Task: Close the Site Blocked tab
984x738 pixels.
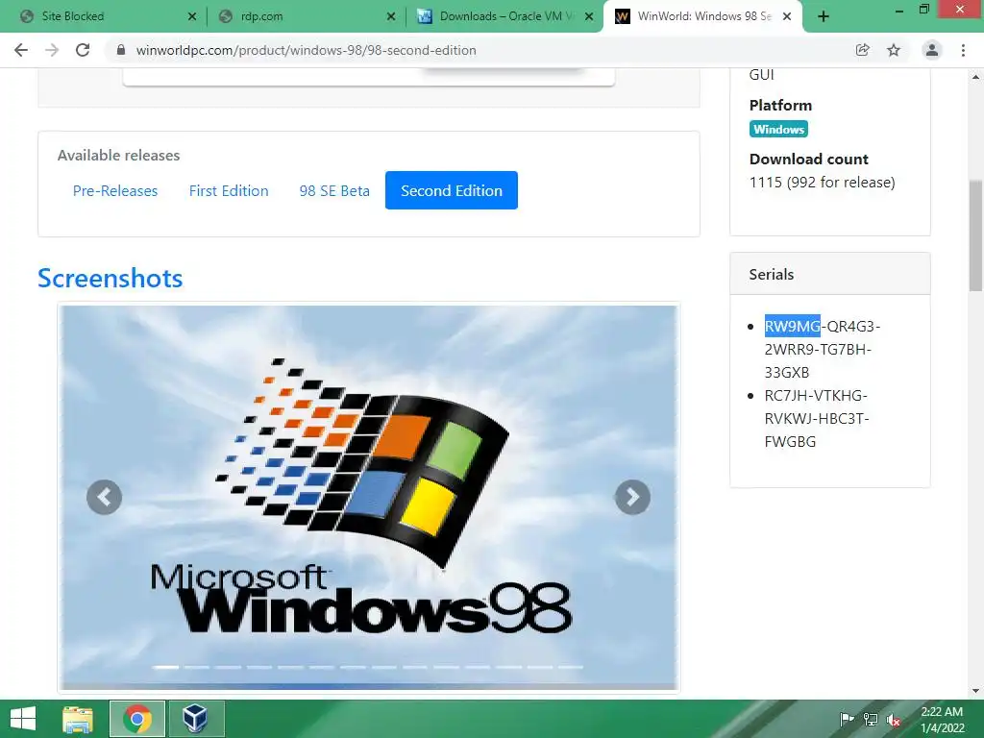Action: [192, 16]
